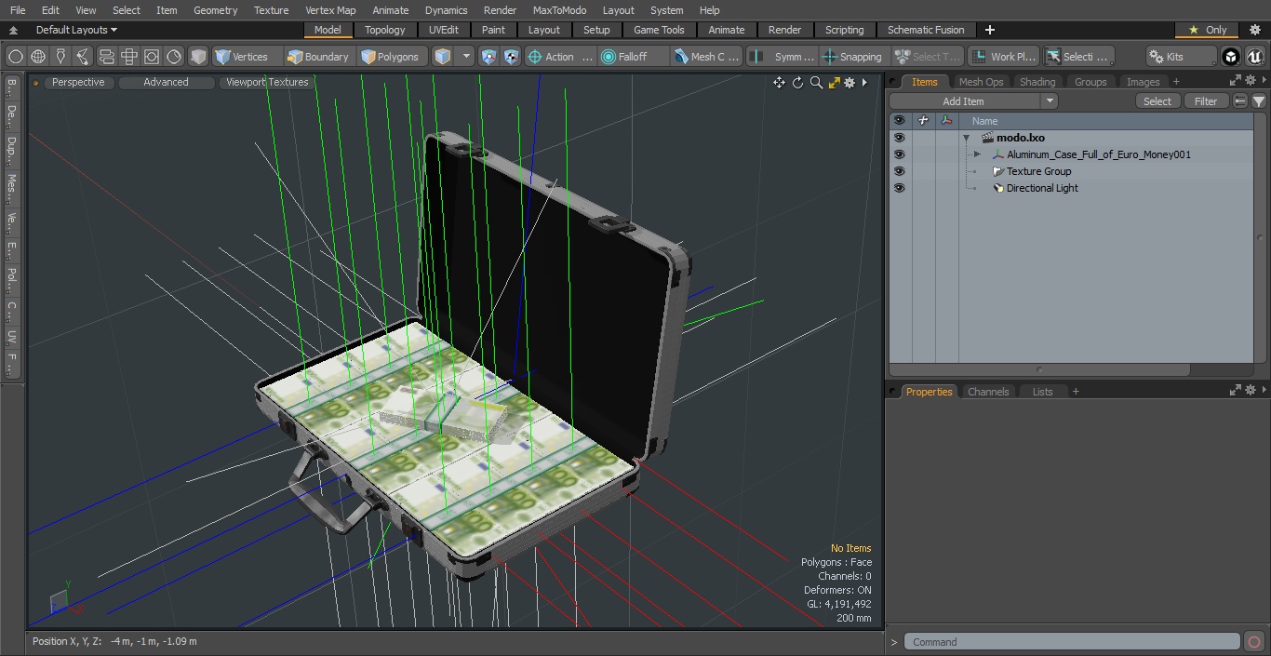Click the funnel filter icon in Items panel
The width and height of the screenshot is (1271, 656).
(x=1258, y=101)
